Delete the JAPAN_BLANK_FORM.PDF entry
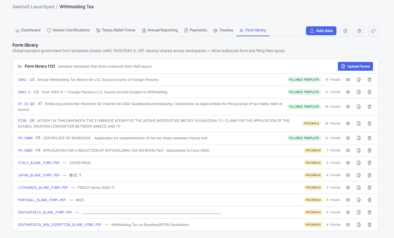394x238 pixels. [x=370, y=175]
